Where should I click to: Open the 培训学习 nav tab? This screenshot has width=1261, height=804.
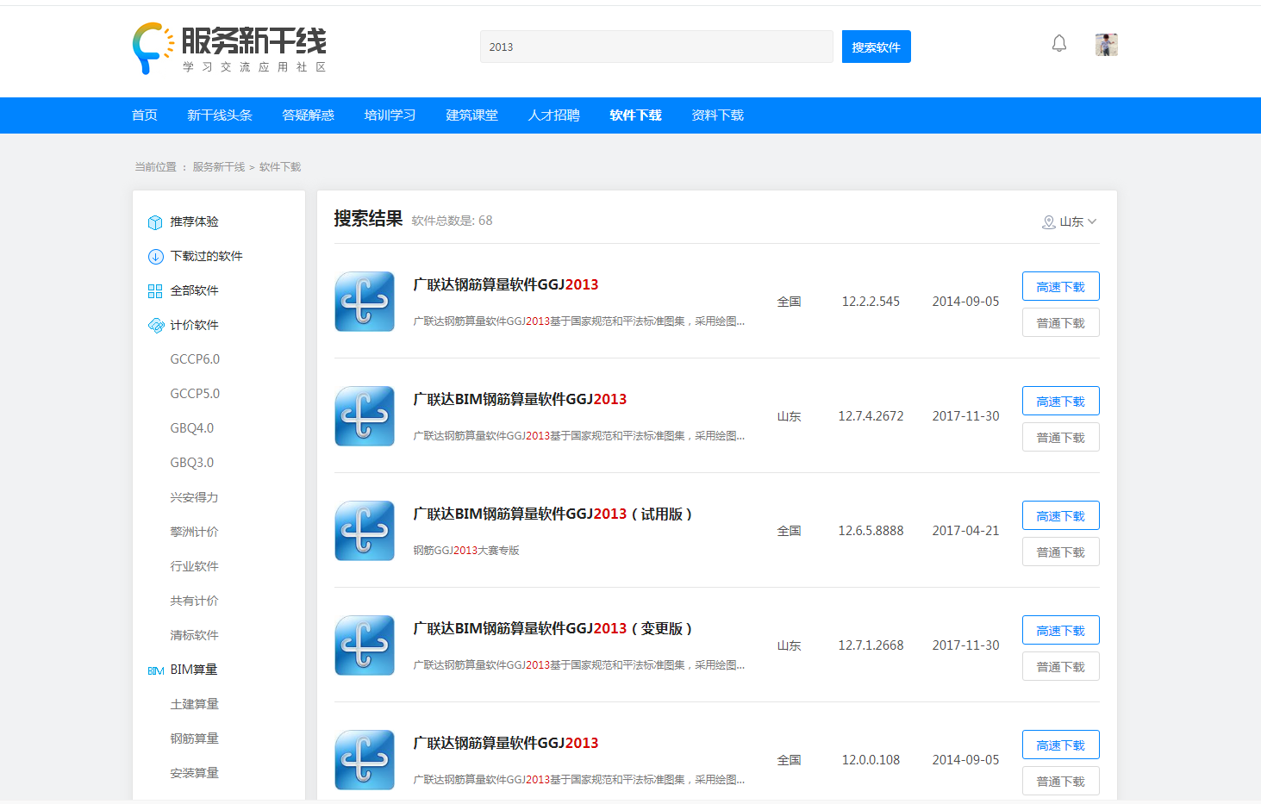pos(390,115)
